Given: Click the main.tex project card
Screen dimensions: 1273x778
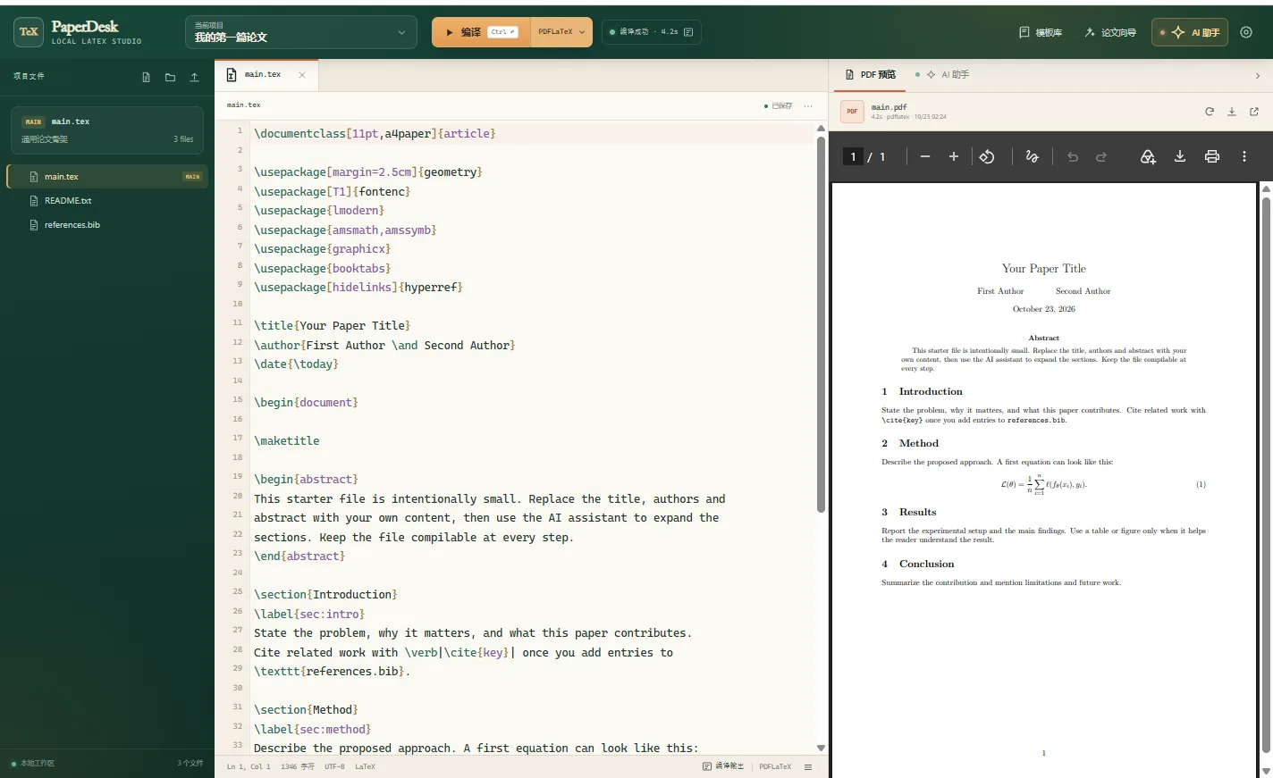Looking at the screenshot, I should 107,130.
